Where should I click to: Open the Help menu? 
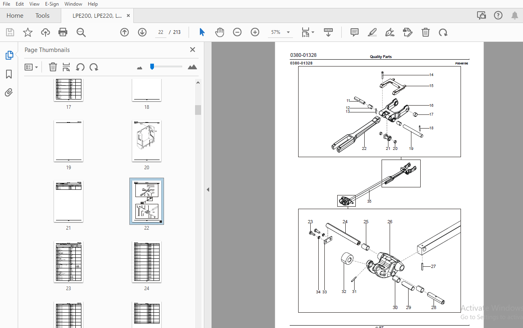[x=93, y=4]
